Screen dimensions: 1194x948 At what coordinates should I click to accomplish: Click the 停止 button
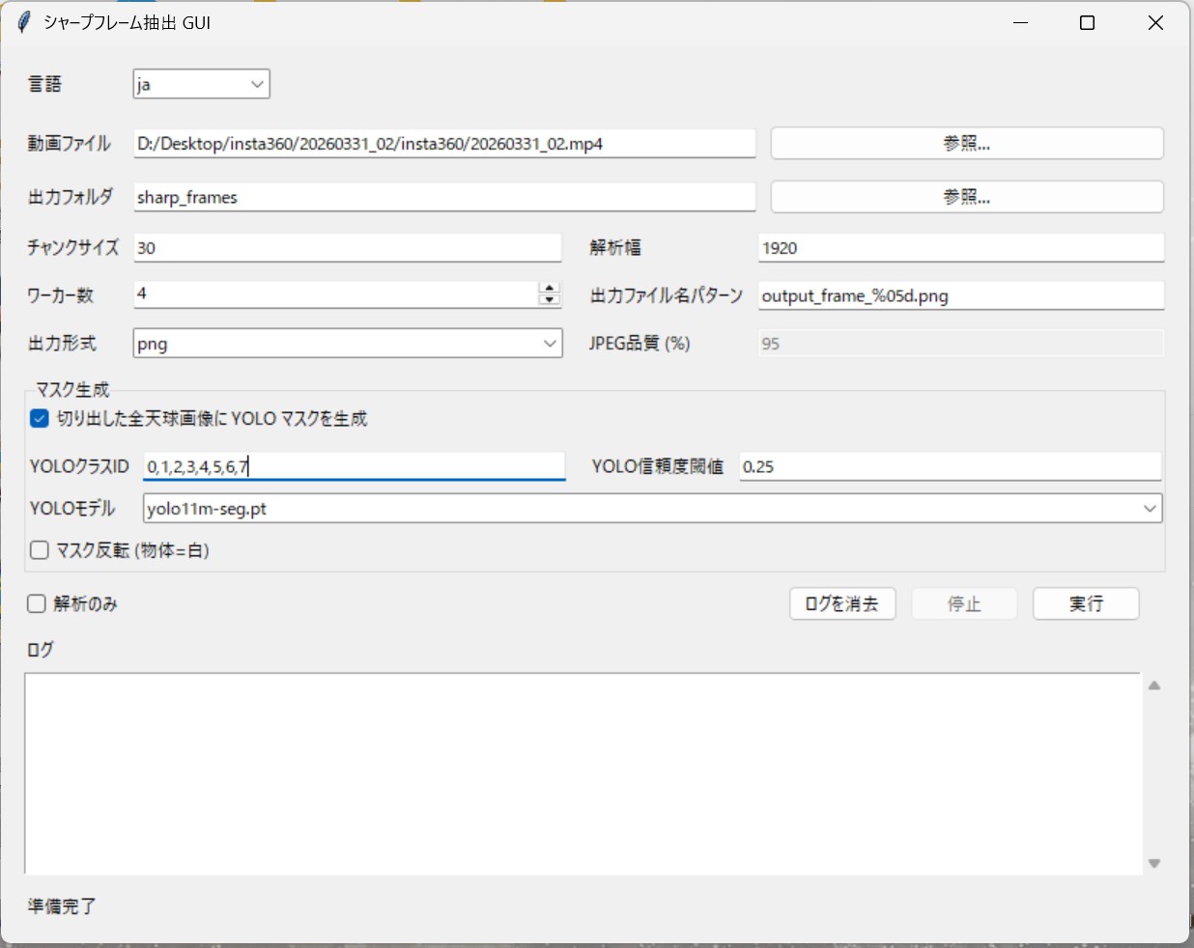[964, 603]
